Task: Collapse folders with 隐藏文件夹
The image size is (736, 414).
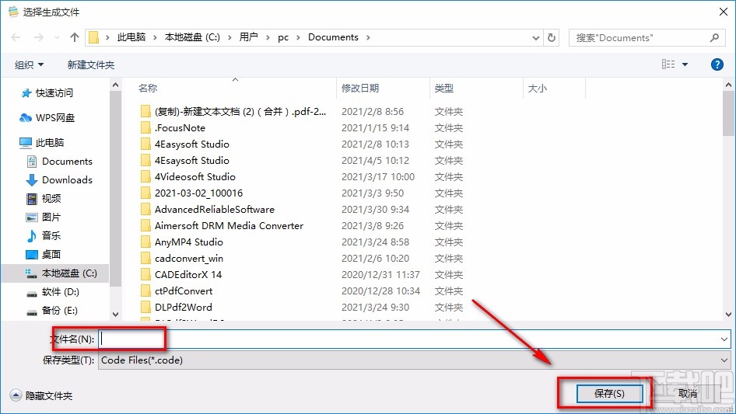Action: point(41,396)
